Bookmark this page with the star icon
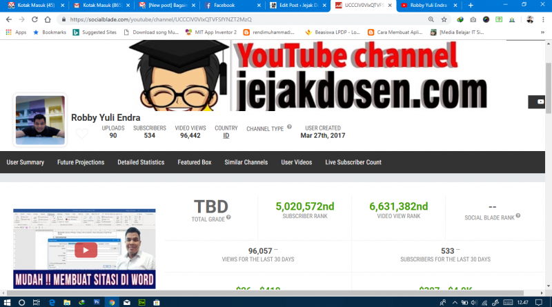The height and width of the screenshot is (307, 552). pyautogui.click(x=444, y=19)
